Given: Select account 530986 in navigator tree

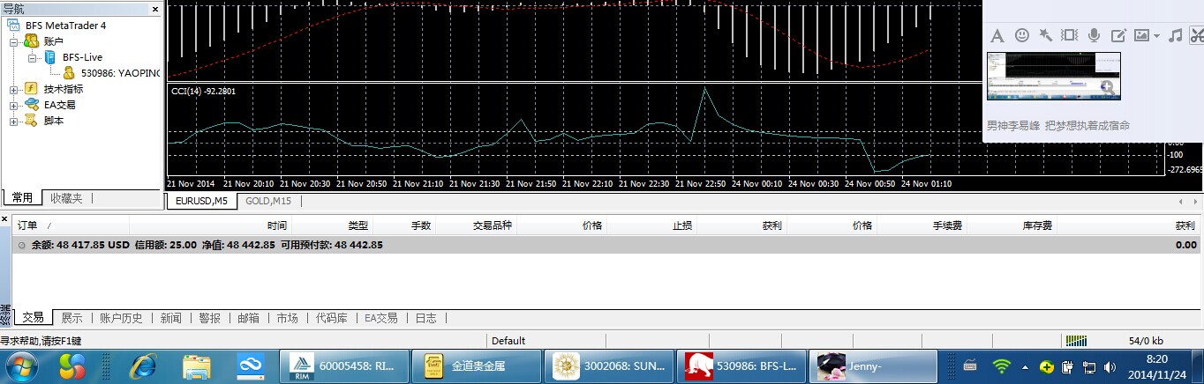Looking at the screenshot, I should click(x=119, y=73).
